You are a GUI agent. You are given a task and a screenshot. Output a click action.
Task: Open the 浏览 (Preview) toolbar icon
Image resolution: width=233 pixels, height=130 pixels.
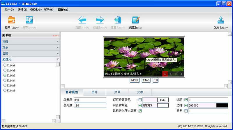pos(135,20)
